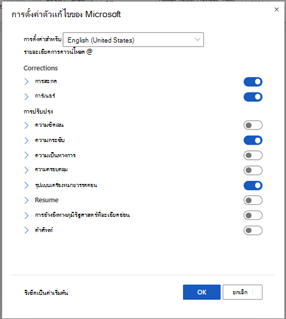Turn off the grammar toggle under Corrections
The height and width of the screenshot is (319, 286).
click(253, 97)
